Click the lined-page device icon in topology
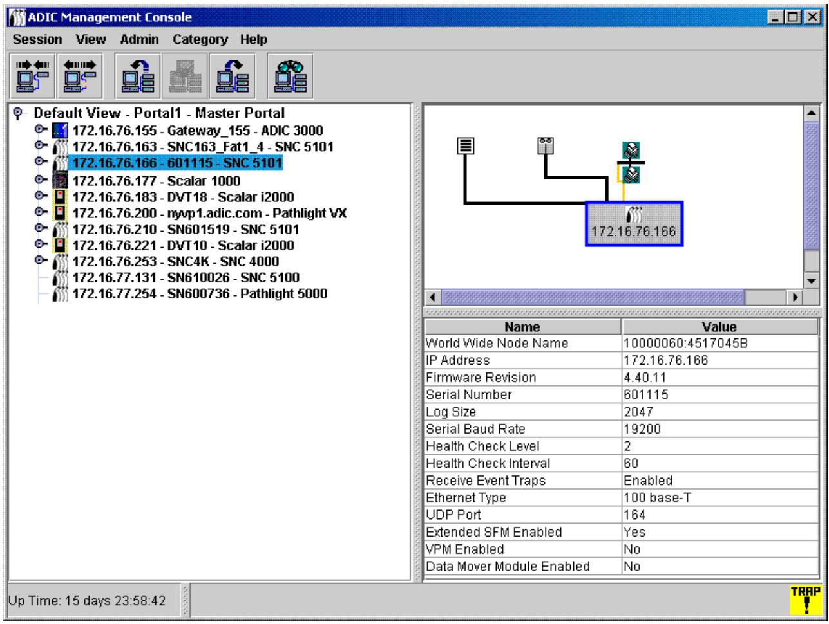 tap(464, 145)
